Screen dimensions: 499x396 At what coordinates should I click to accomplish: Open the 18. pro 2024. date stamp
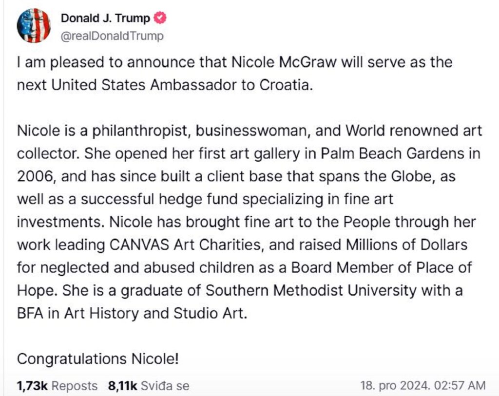pos(396,385)
